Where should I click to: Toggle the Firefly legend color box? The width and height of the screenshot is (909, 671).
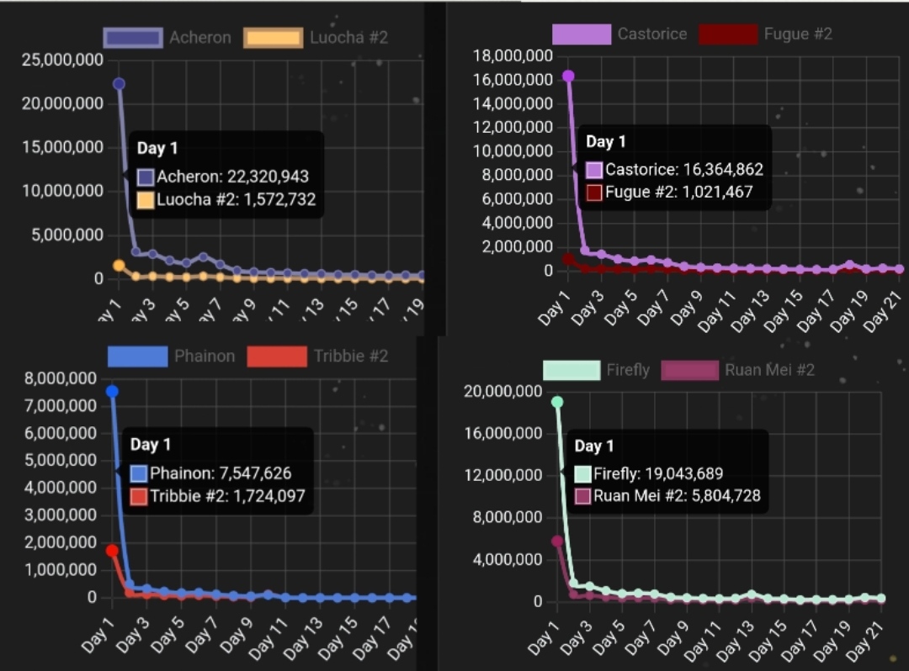coord(571,371)
